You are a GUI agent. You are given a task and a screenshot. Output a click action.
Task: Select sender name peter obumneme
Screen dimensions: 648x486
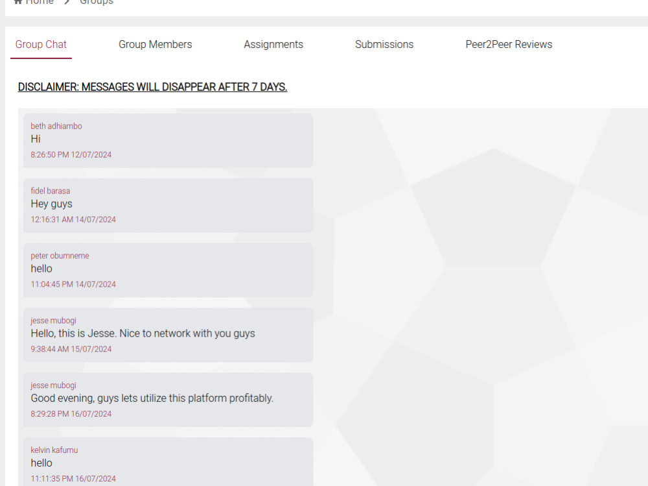coord(60,256)
